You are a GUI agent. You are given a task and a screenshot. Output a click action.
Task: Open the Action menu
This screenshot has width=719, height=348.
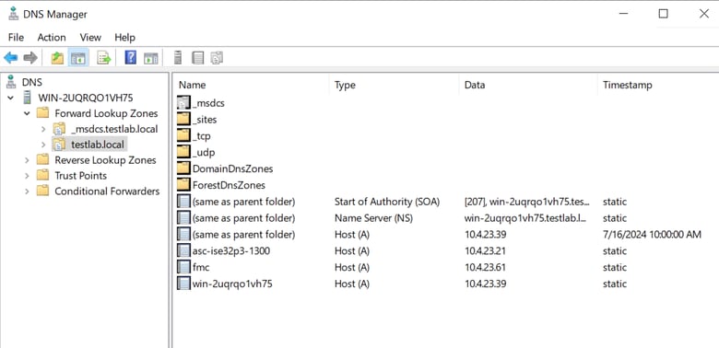point(52,37)
